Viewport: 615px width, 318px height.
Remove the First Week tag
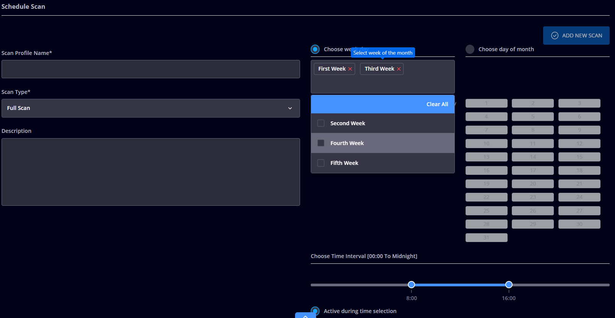coord(350,69)
